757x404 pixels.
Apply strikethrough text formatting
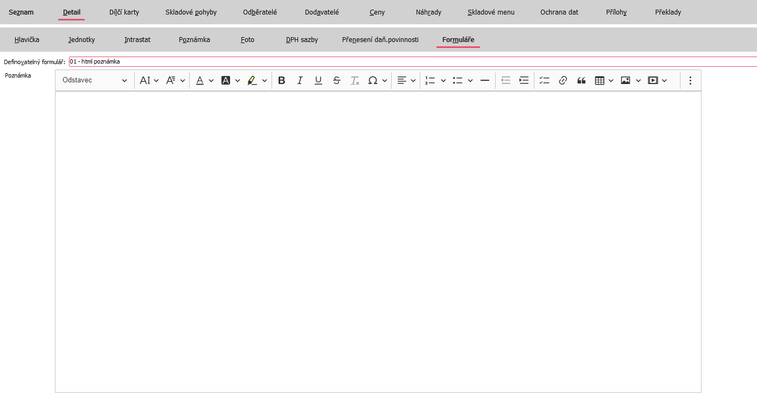(337, 80)
